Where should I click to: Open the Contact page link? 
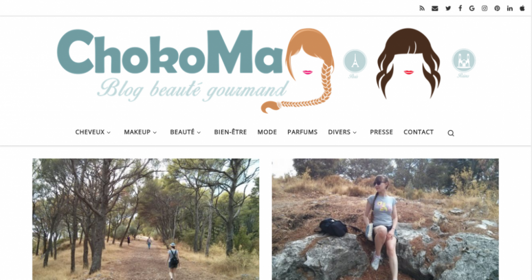(x=418, y=132)
